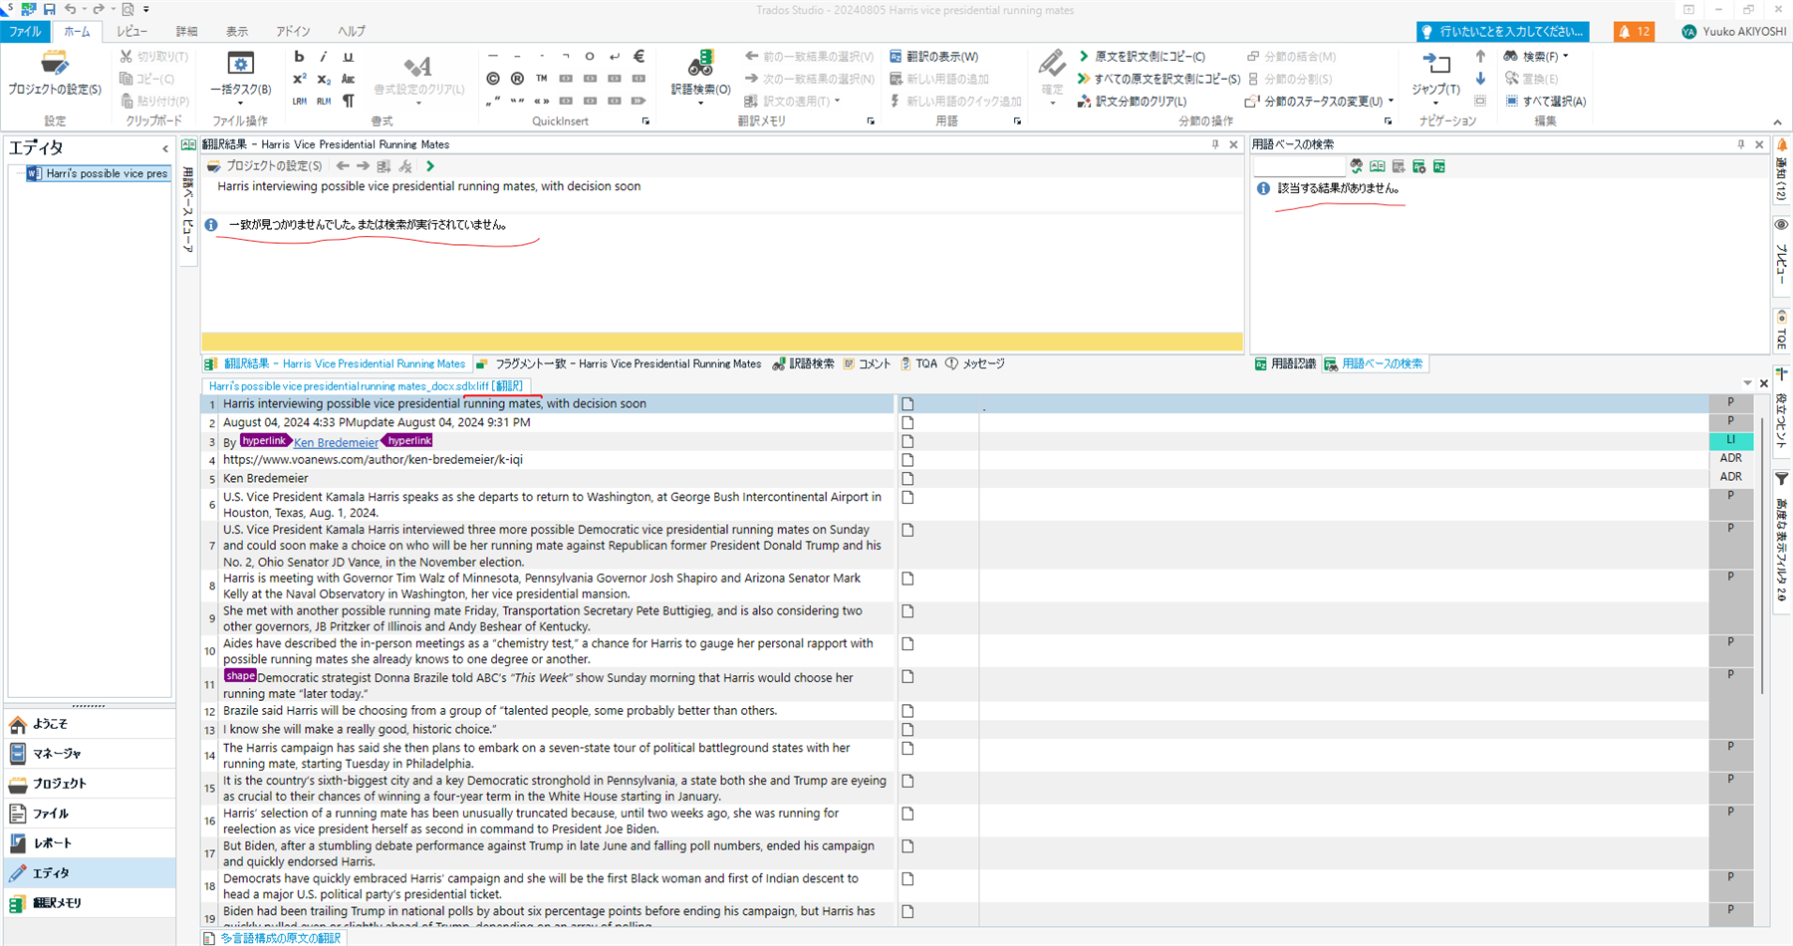Screen dimensions: 1793x946
Task: Click the termbase search input field
Action: 1299,166
